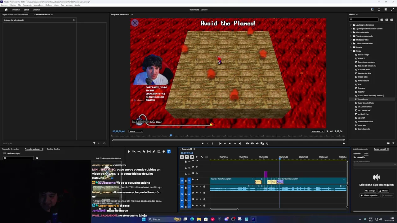The height and width of the screenshot is (223, 397).
Task: Select the Rectangle shape tool
Action: (159, 151)
